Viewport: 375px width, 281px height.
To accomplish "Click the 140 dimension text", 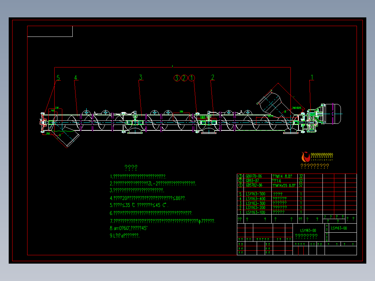I will click(53, 111).
